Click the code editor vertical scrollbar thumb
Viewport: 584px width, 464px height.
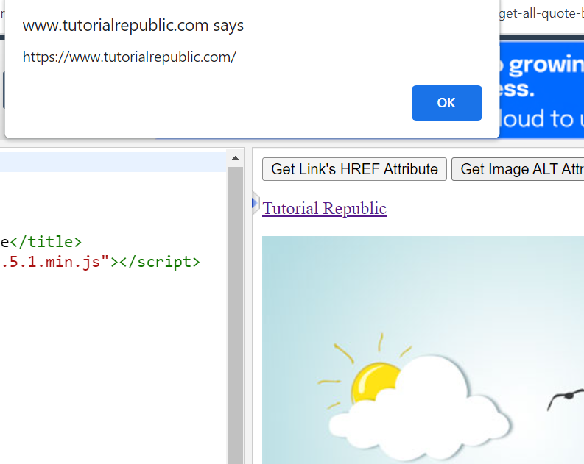click(x=235, y=309)
